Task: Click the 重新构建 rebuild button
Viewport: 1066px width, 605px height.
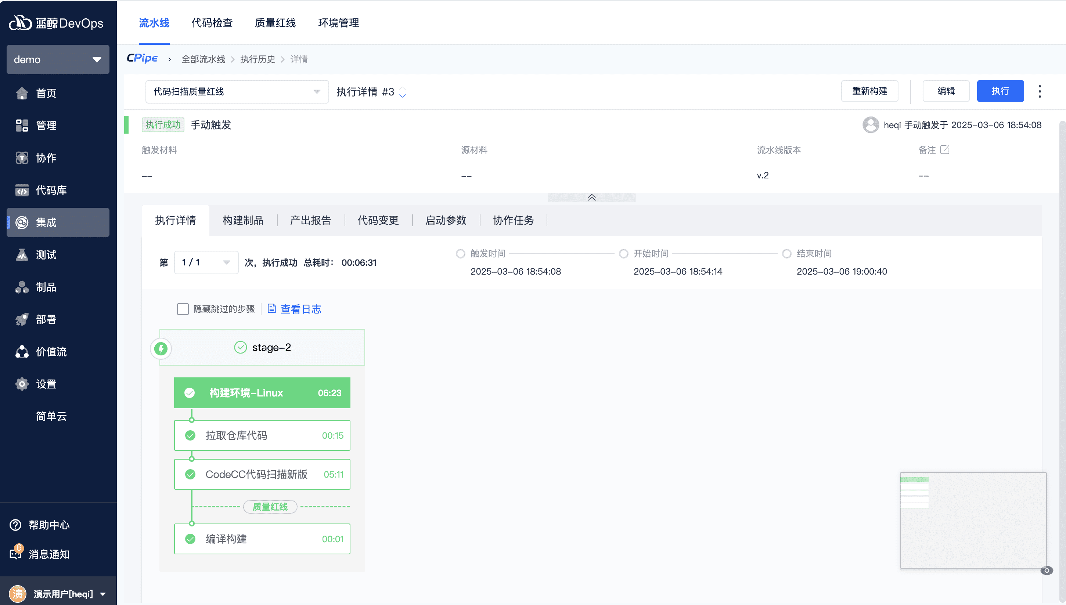Action: [x=869, y=91]
